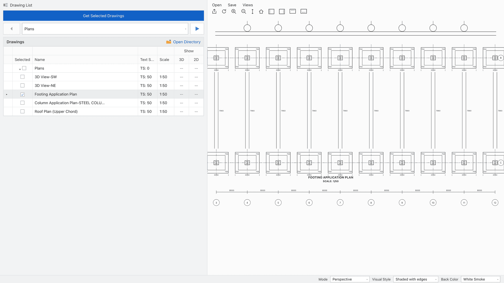Click the blue play arrow button
Screen dimensions: 504x283
click(x=197, y=29)
